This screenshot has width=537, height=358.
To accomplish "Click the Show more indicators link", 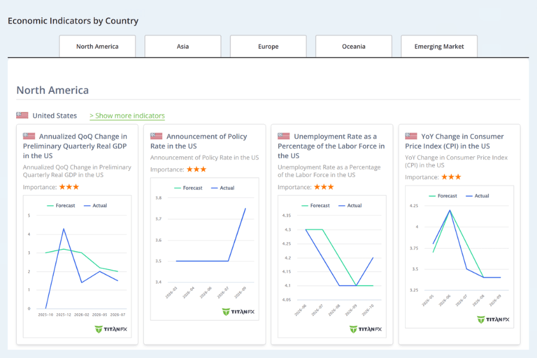I will (x=127, y=116).
